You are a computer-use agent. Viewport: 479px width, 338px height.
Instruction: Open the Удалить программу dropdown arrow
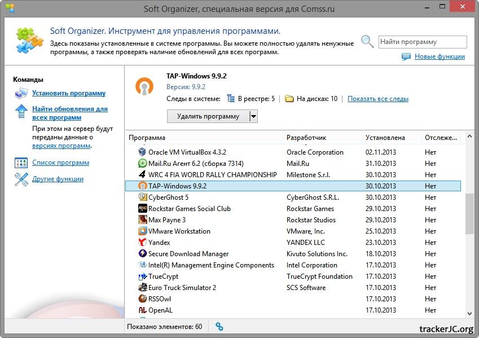point(253,116)
